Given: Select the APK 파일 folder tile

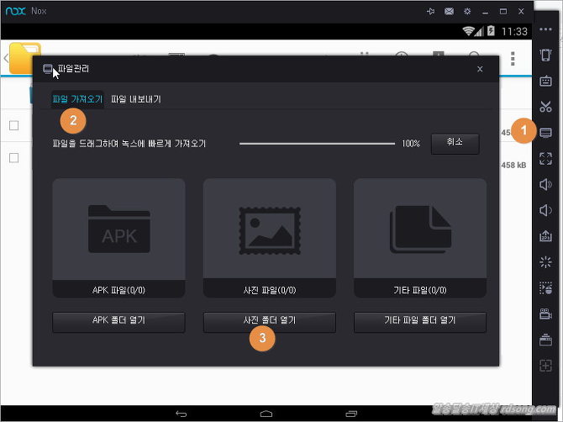Looking at the screenshot, I should coord(118,238).
